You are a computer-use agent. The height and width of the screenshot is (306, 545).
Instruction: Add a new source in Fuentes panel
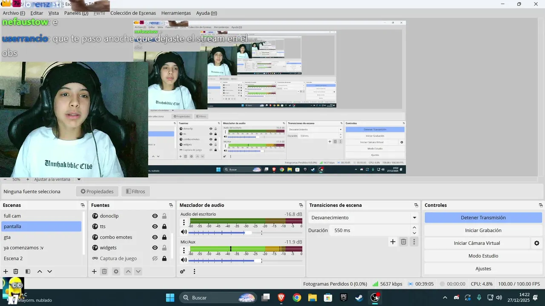pyautogui.click(x=94, y=271)
